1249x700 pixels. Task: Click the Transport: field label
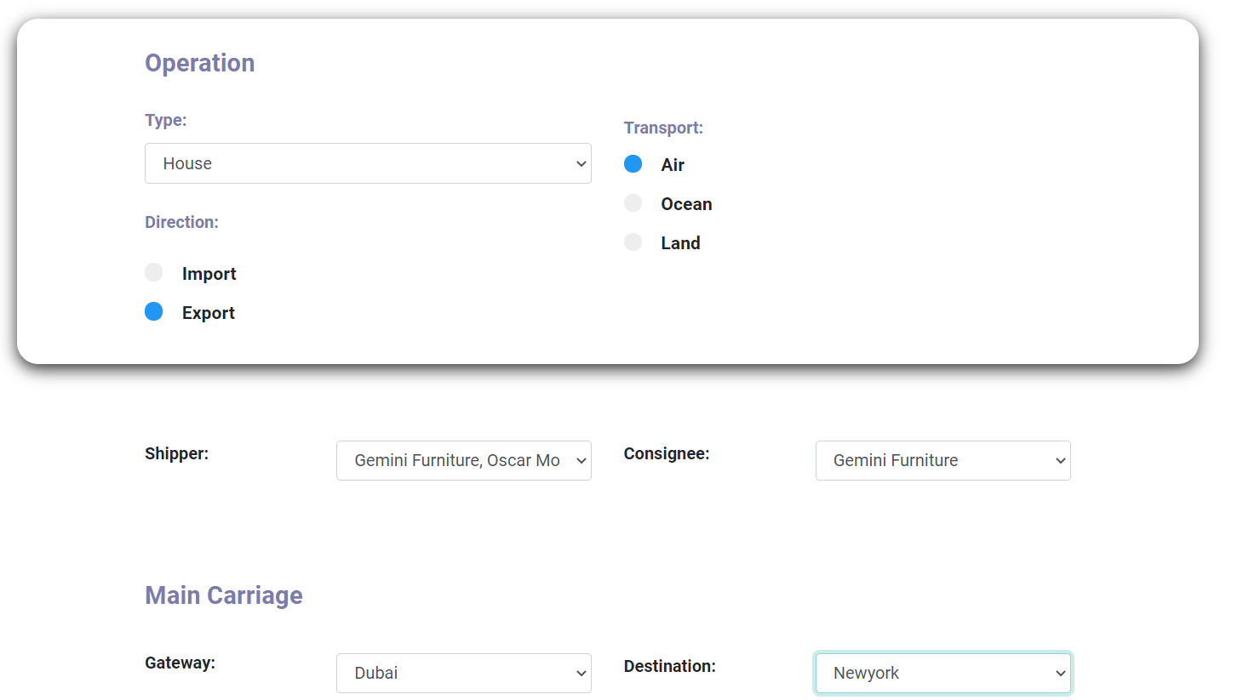click(x=663, y=128)
